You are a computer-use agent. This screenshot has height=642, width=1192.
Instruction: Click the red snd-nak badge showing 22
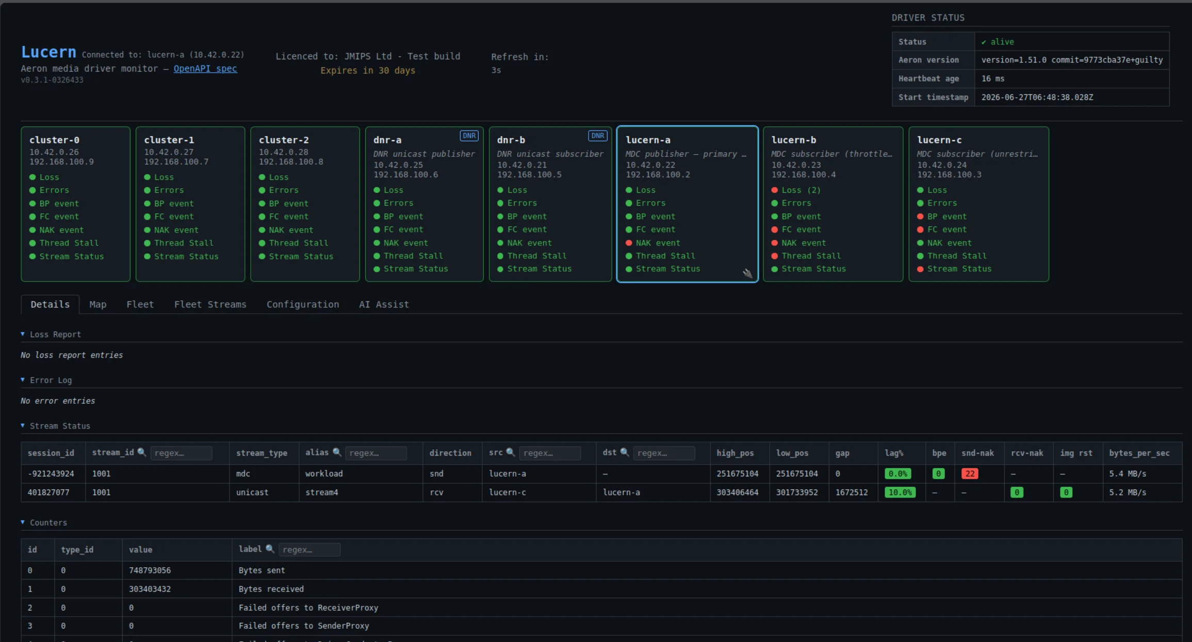tap(970, 473)
